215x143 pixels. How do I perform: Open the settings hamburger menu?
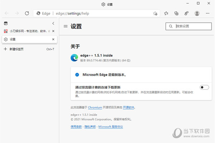(x=66, y=26)
